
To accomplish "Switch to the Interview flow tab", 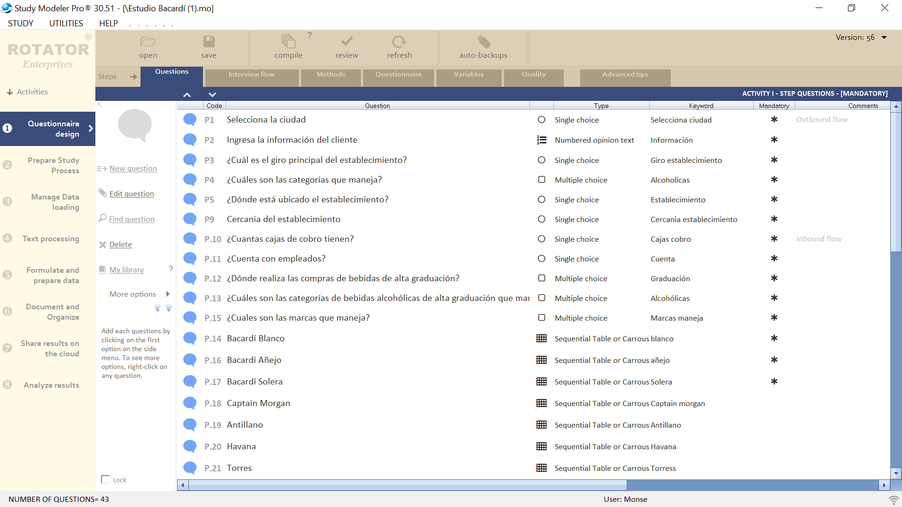I will click(x=252, y=77).
